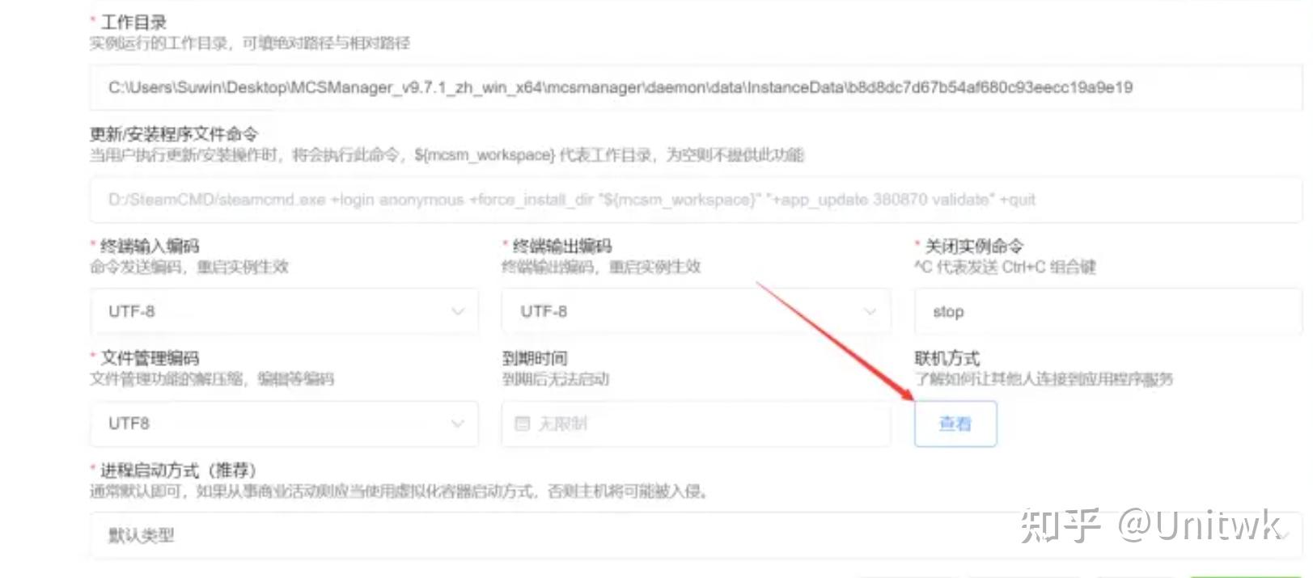Focus the 工作目录 path input field
The height and width of the screenshot is (578, 1313).
pyautogui.click(x=696, y=87)
